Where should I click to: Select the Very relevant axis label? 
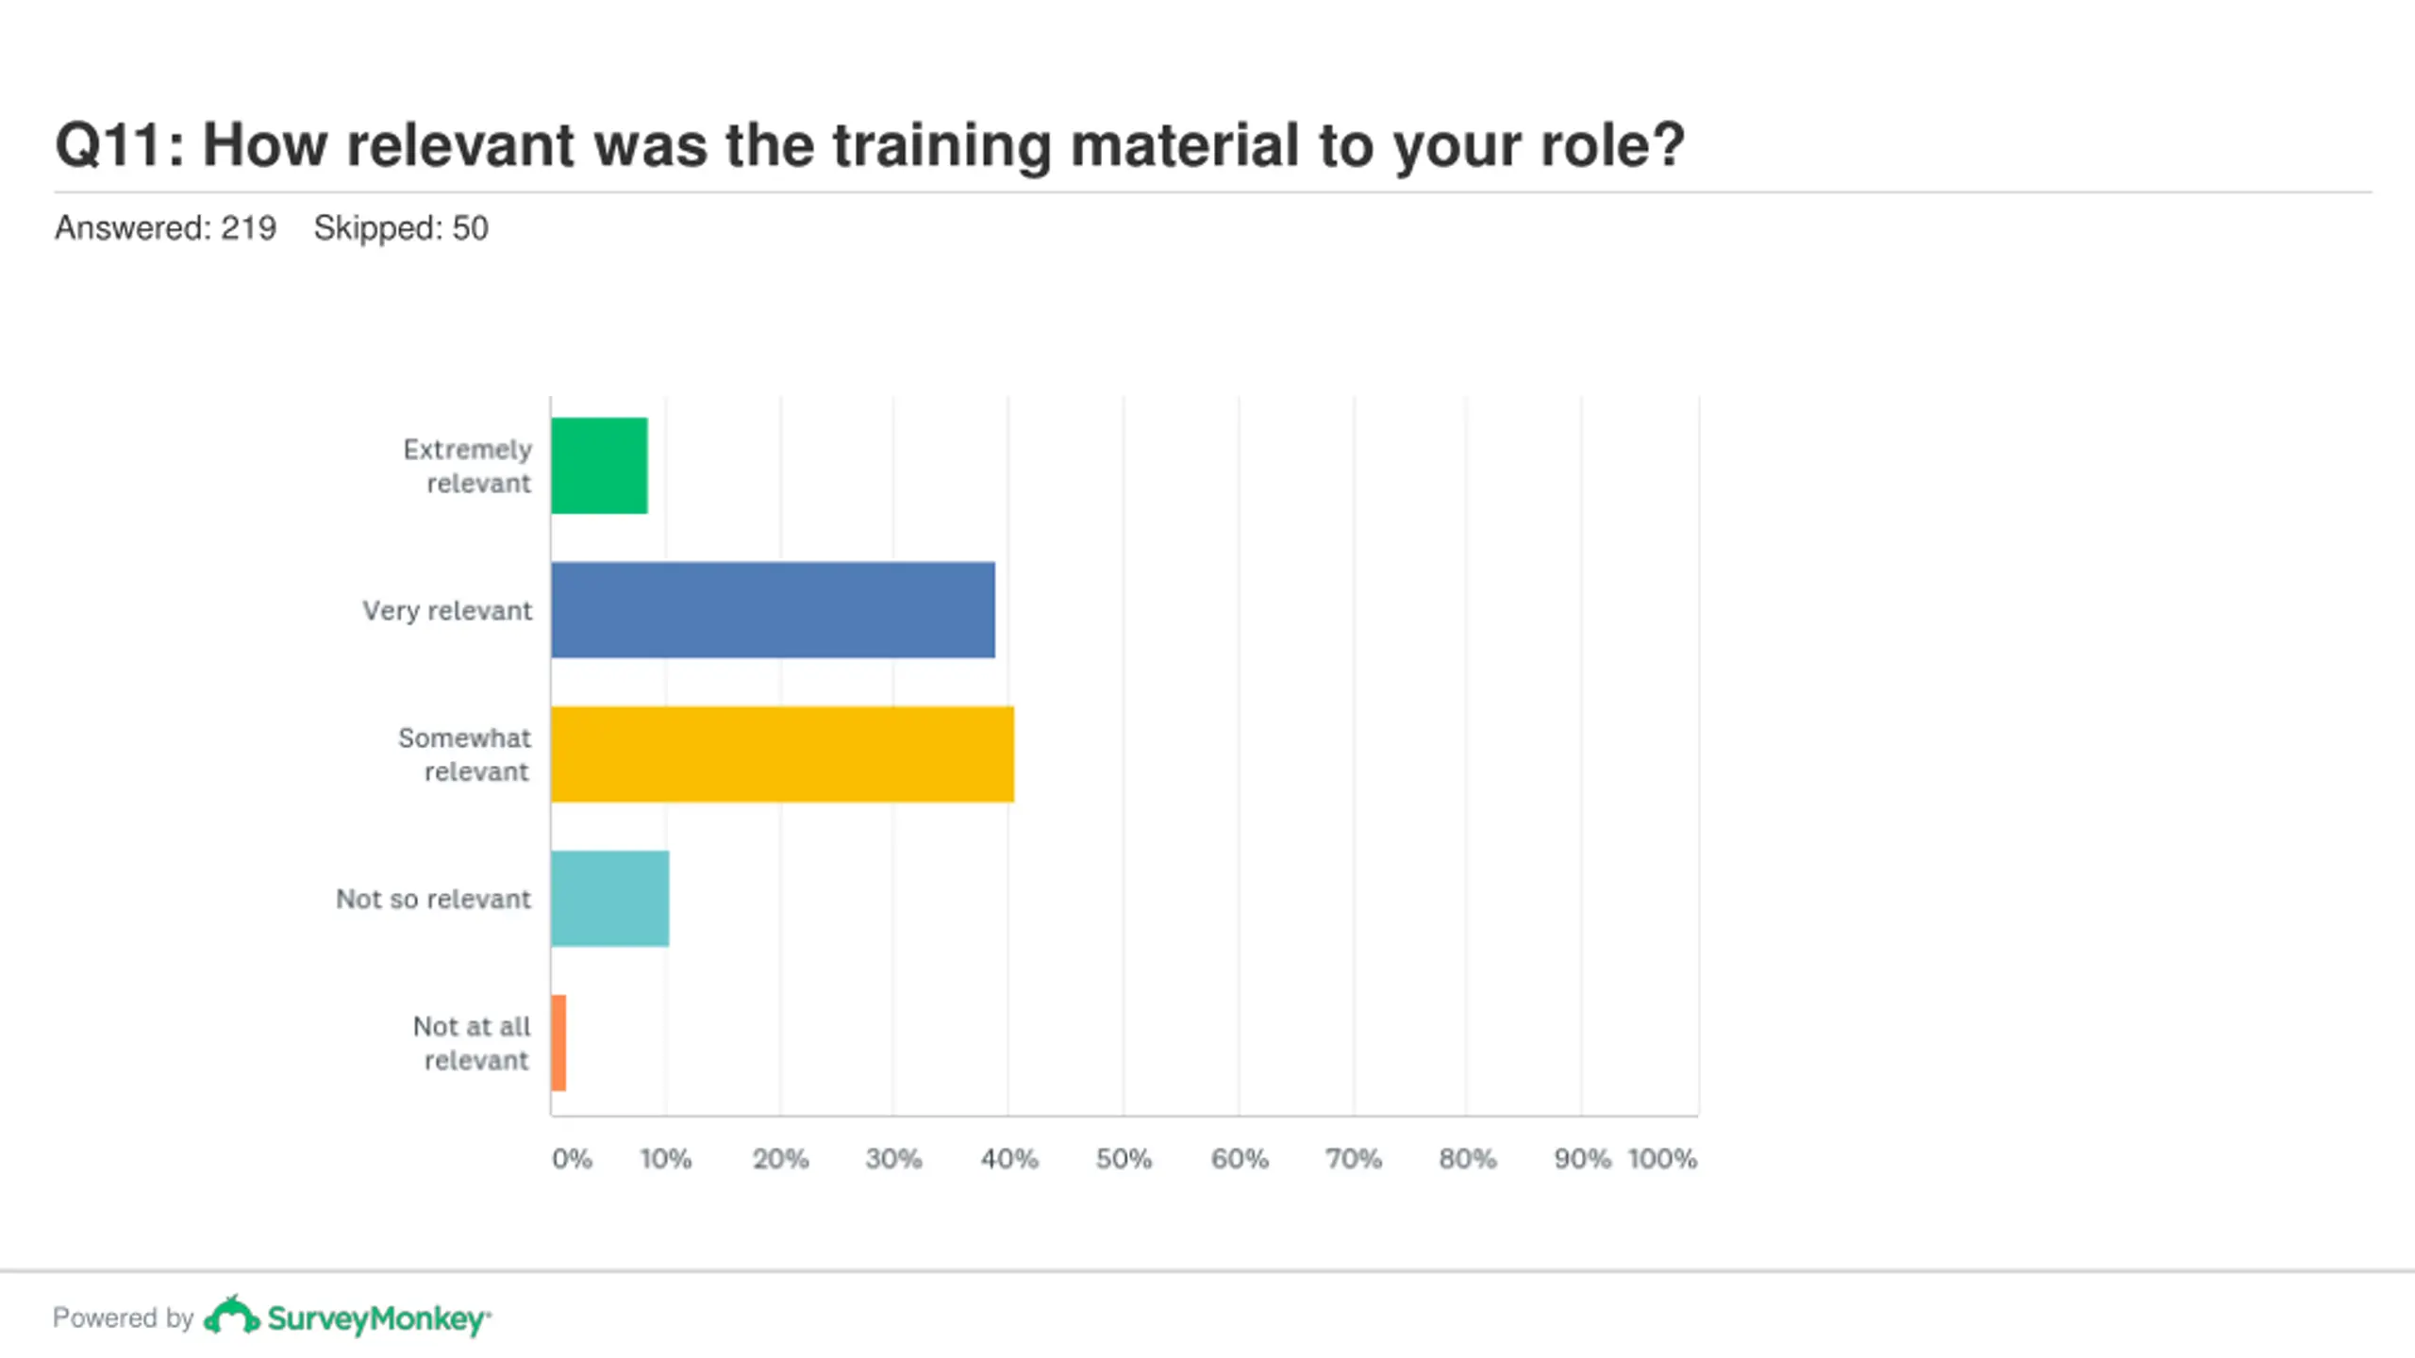coord(447,611)
